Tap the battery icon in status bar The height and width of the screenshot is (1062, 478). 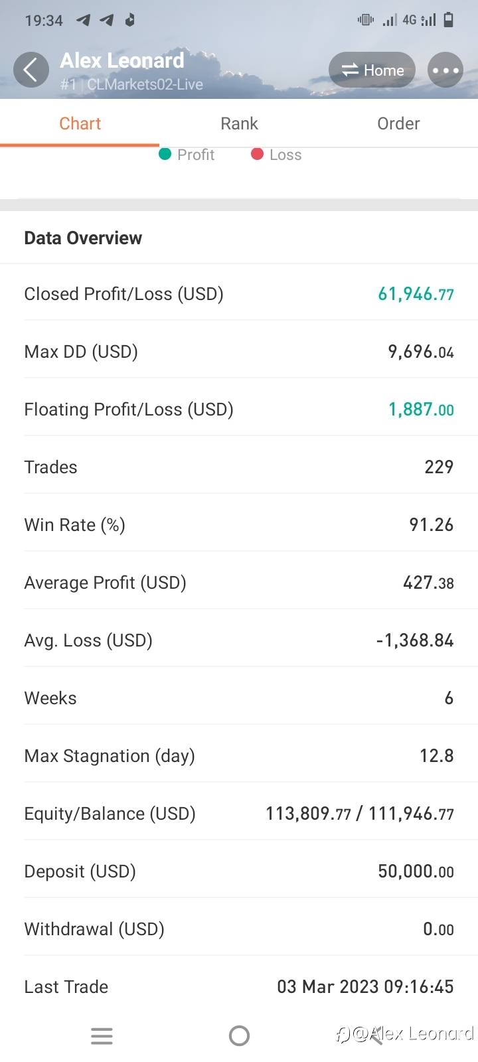click(x=449, y=20)
